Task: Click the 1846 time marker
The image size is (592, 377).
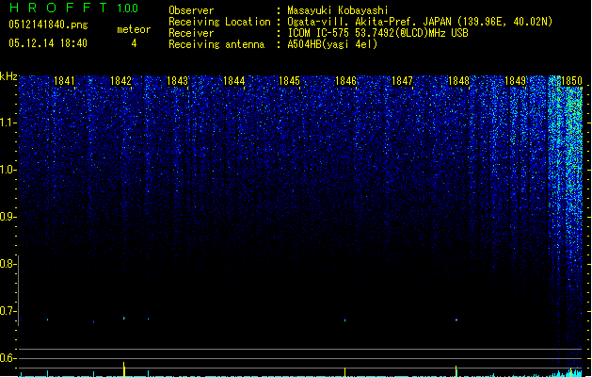Action: pyautogui.click(x=345, y=81)
